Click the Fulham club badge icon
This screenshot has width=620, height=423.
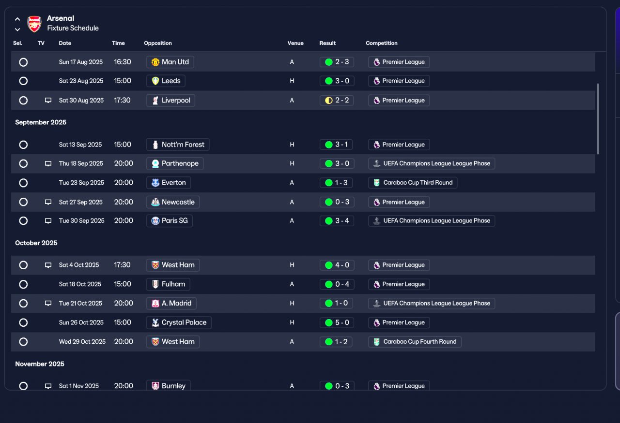(155, 284)
